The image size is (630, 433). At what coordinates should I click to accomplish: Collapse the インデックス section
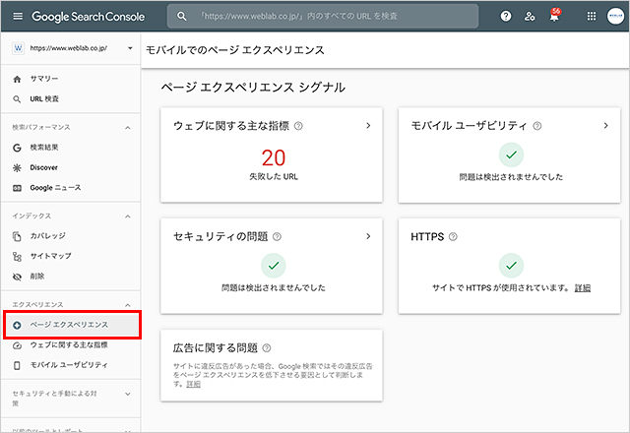(128, 216)
